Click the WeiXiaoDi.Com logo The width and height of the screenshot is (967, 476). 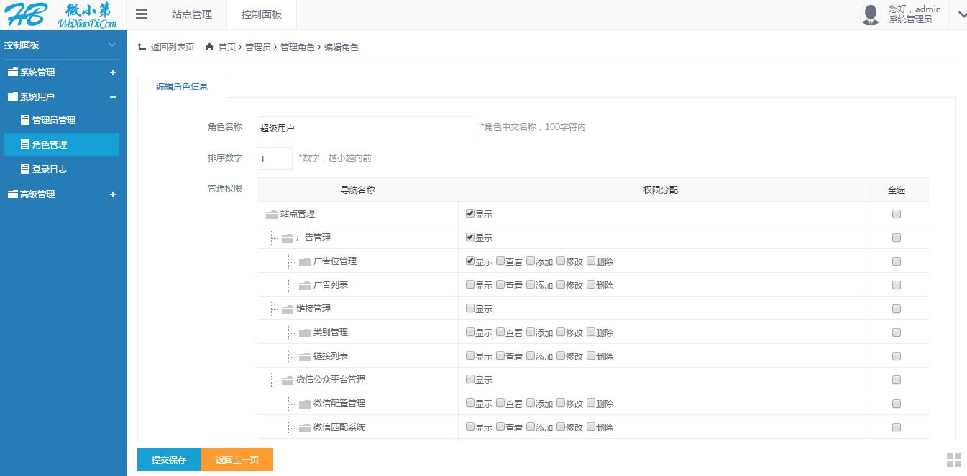pos(60,15)
